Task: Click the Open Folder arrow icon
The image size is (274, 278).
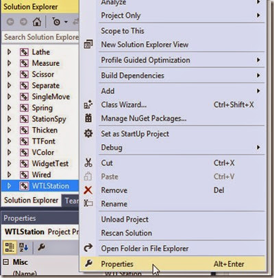Action: [88, 248]
